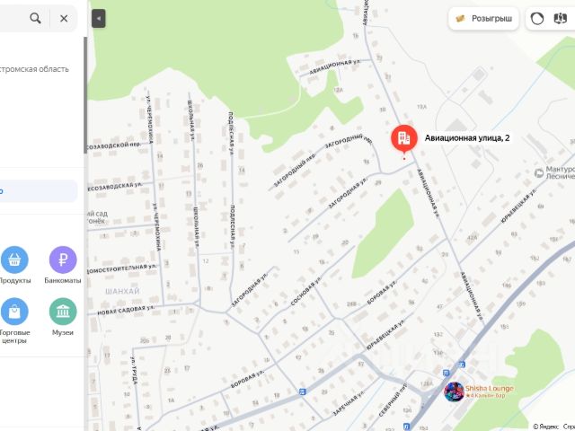
Task: Clear the search field with the X
Action: tap(64, 18)
